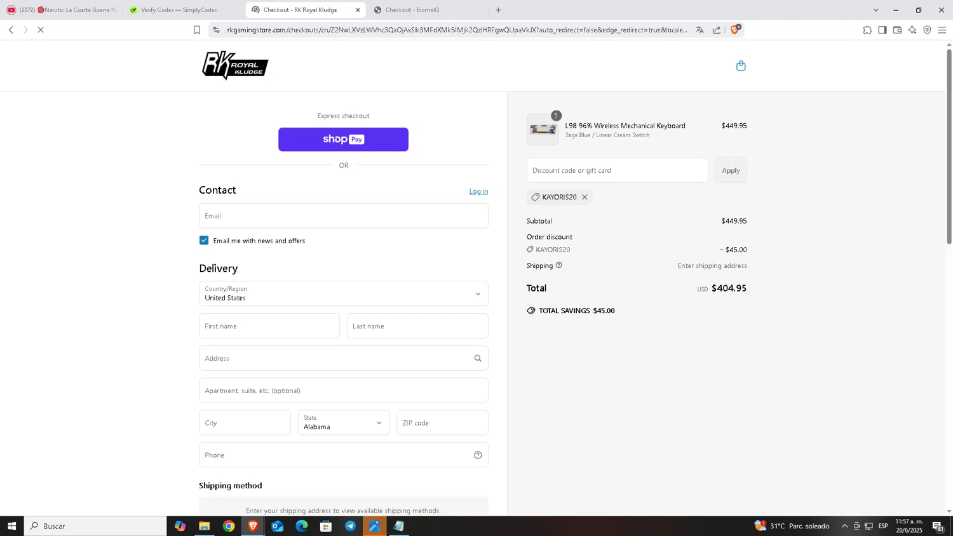Image resolution: width=953 pixels, height=536 pixels.
Task: Open Brave VPN shield icon
Action: pos(927,30)
